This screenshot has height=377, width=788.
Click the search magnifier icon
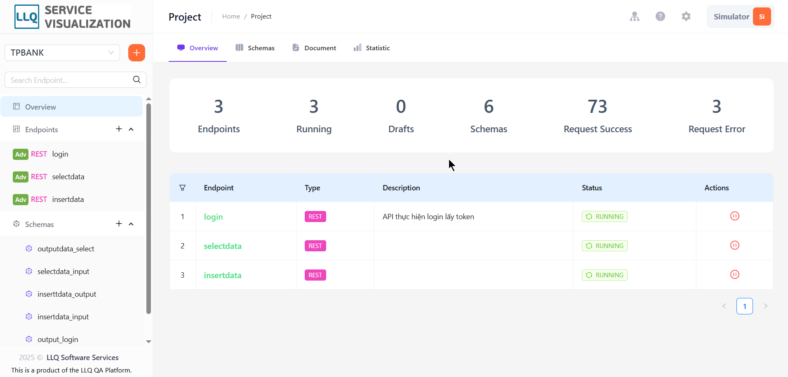point(137,80)
